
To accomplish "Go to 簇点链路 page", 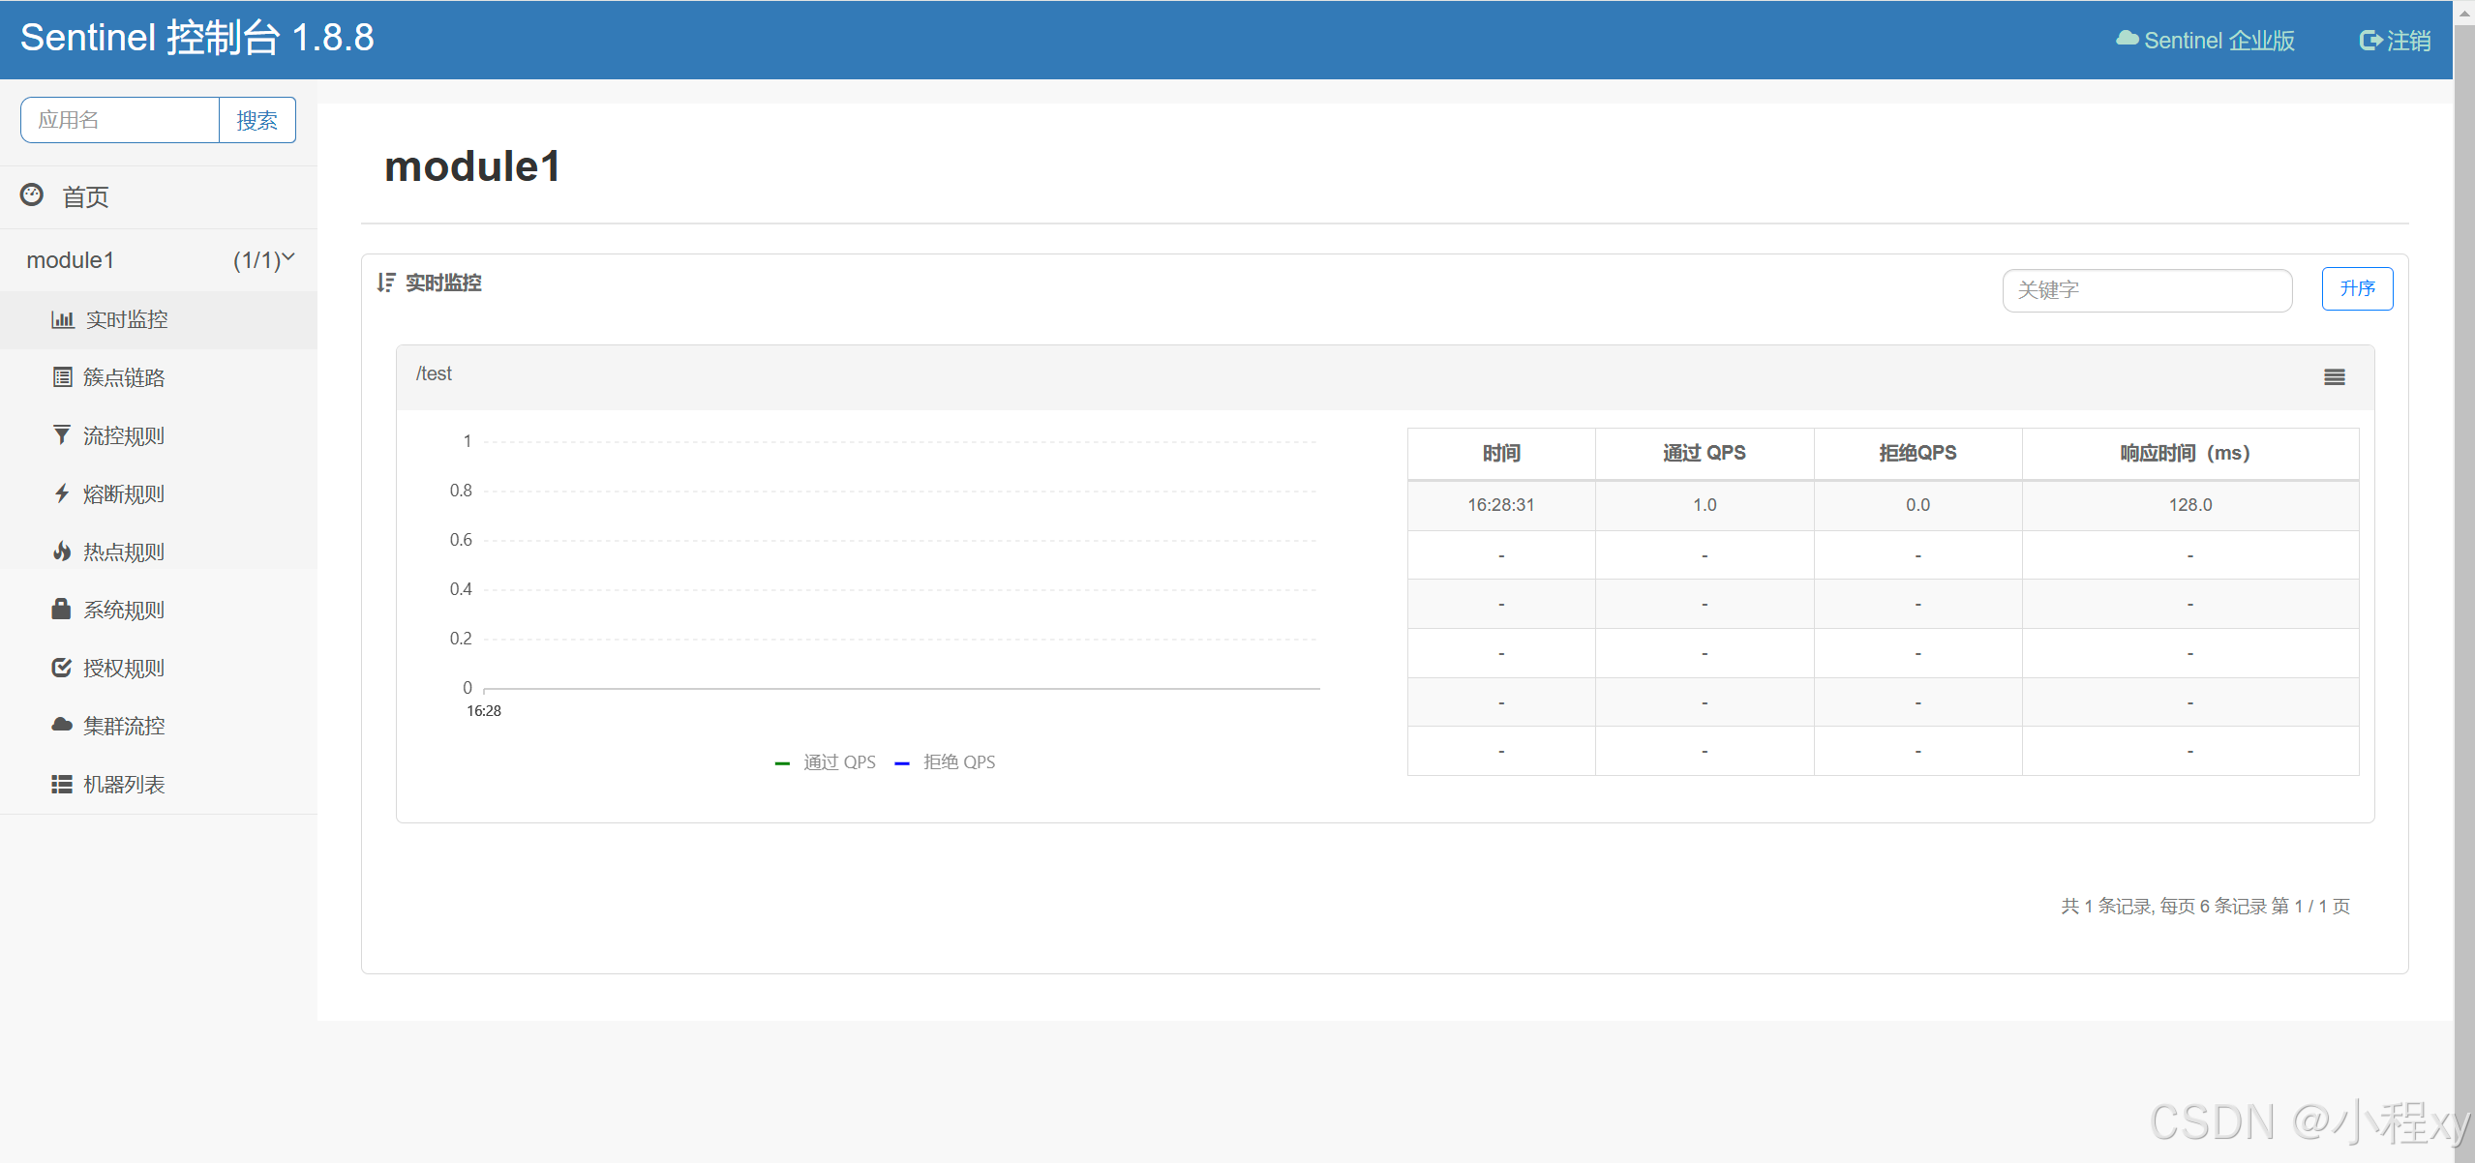I will (x=158, y=377).
